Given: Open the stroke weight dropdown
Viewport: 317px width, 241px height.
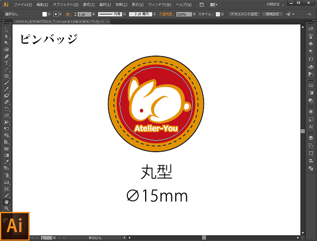Looking at the screenshot, I should click(94, 14).
